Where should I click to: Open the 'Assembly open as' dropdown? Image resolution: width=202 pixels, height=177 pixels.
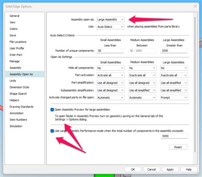point(110,19)
